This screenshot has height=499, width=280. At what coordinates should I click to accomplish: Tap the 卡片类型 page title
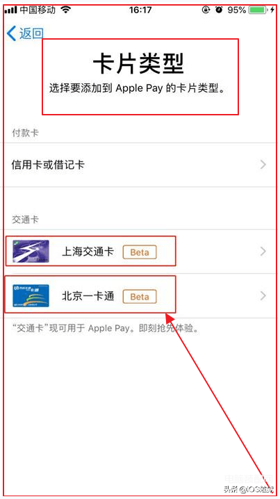coord(139,64)
